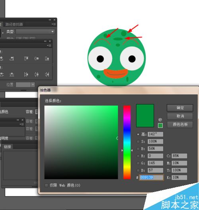Click the hue field showing 142°
Image resolution: width=199 pixels, height=210 pixels.
(156, 134)
